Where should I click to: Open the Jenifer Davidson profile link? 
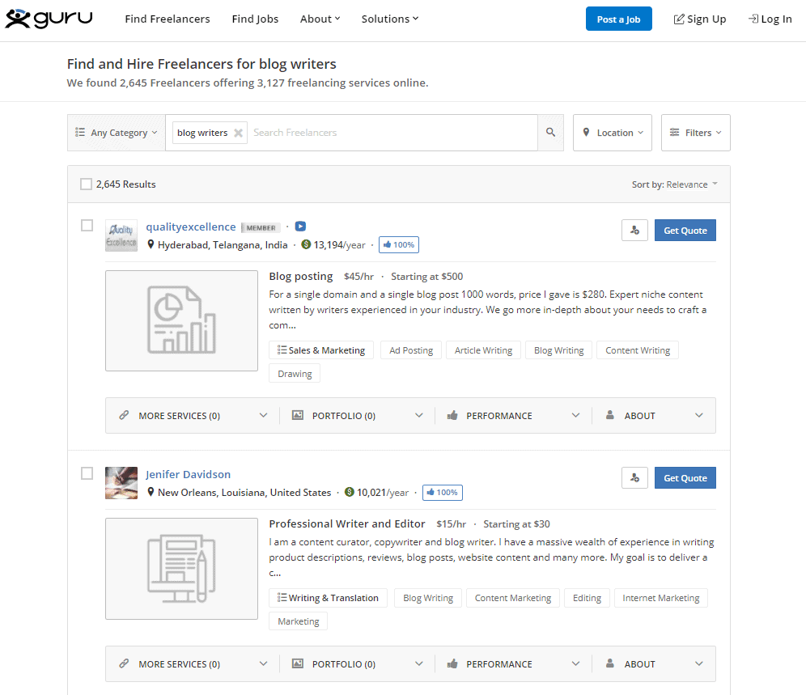(x=188, y=474)
